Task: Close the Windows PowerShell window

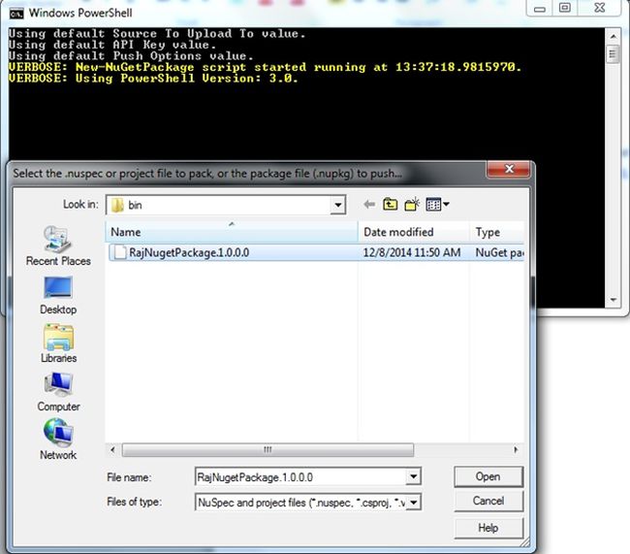Action: (x=599, y=8)
